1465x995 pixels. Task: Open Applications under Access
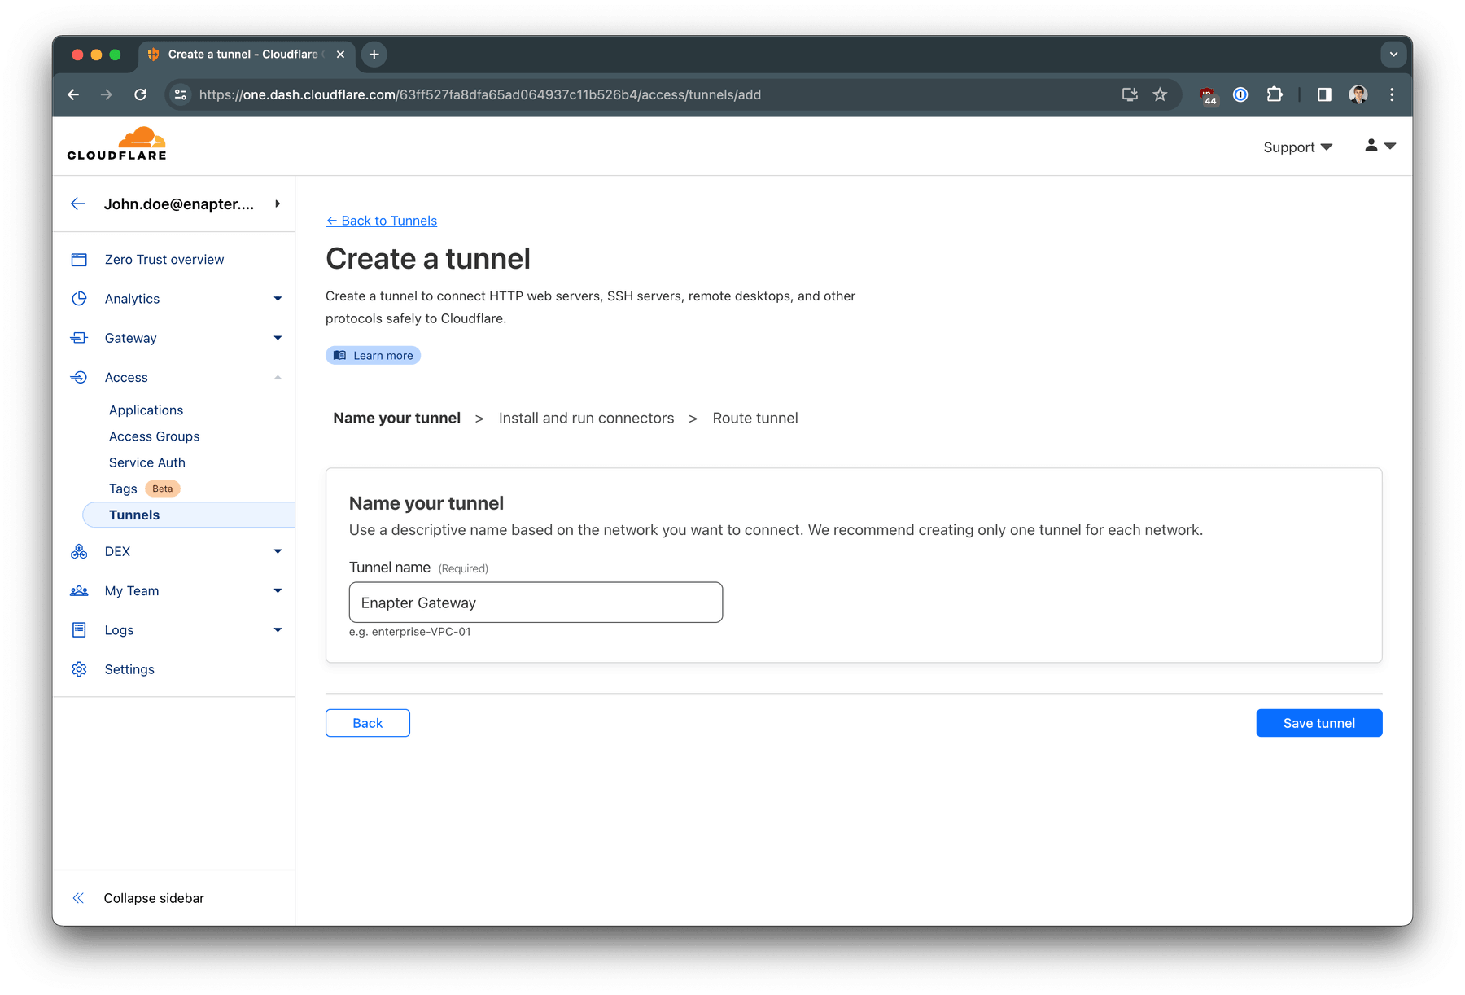click(x=146, y=410)
